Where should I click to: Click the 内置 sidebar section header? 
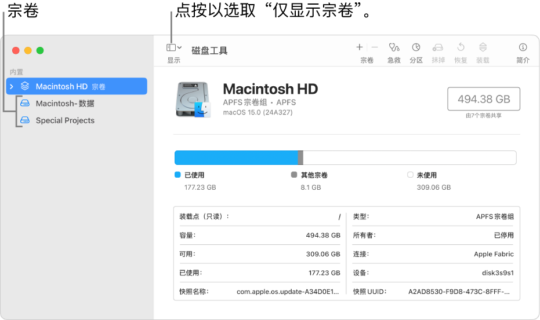coord(16,72)
